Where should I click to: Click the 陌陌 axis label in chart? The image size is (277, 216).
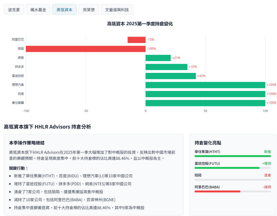tap(21, 49)
